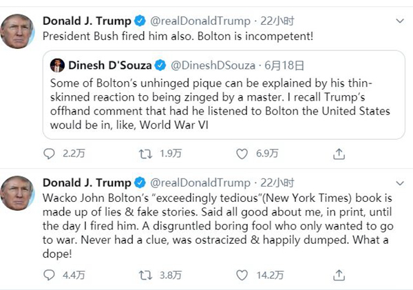Open the Dinesh D'Souza profile name
Image resolution: width=413 pixels, height=290 pixels.
pos(108,65)
